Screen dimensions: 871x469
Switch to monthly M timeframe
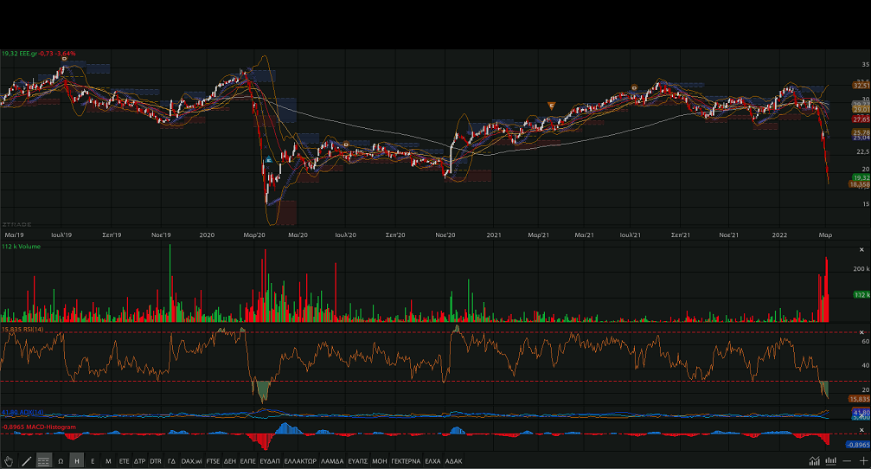coord(108,461)
